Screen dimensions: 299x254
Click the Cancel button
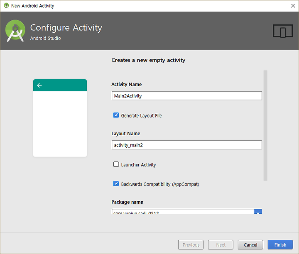pos(250,245)
